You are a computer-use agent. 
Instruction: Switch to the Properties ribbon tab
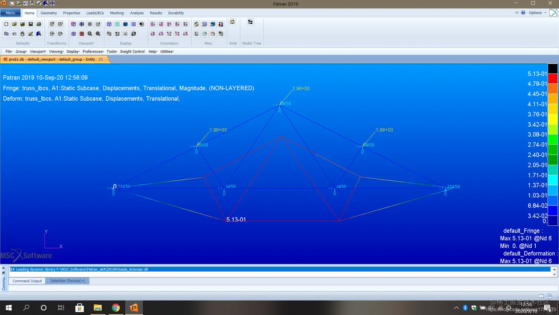[x=72, y=13]
